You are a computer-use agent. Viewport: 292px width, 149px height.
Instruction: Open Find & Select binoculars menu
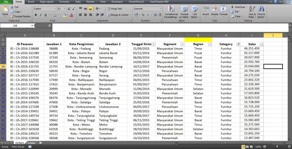261,12
